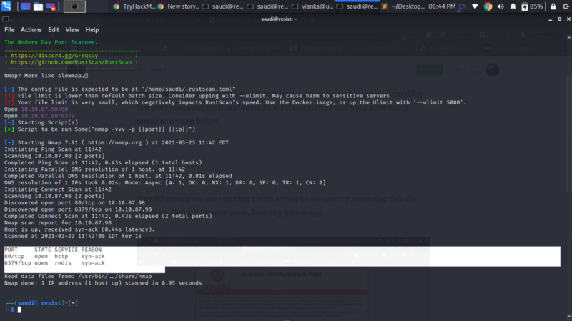Open 'OffensiveSecur...' bookmark in browser behind
The height and width of the screenshot is (321, 572).
tap(317, 48)
